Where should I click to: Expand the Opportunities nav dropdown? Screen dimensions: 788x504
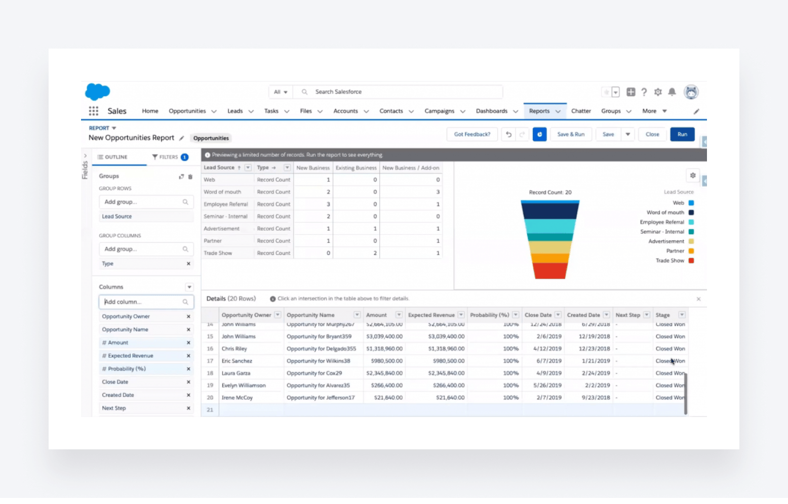coord(214,111)
